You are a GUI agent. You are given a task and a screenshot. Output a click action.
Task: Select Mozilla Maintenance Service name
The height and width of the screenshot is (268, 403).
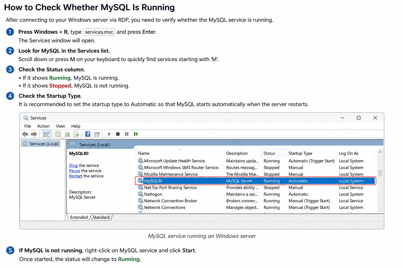(x=171, y=174)
